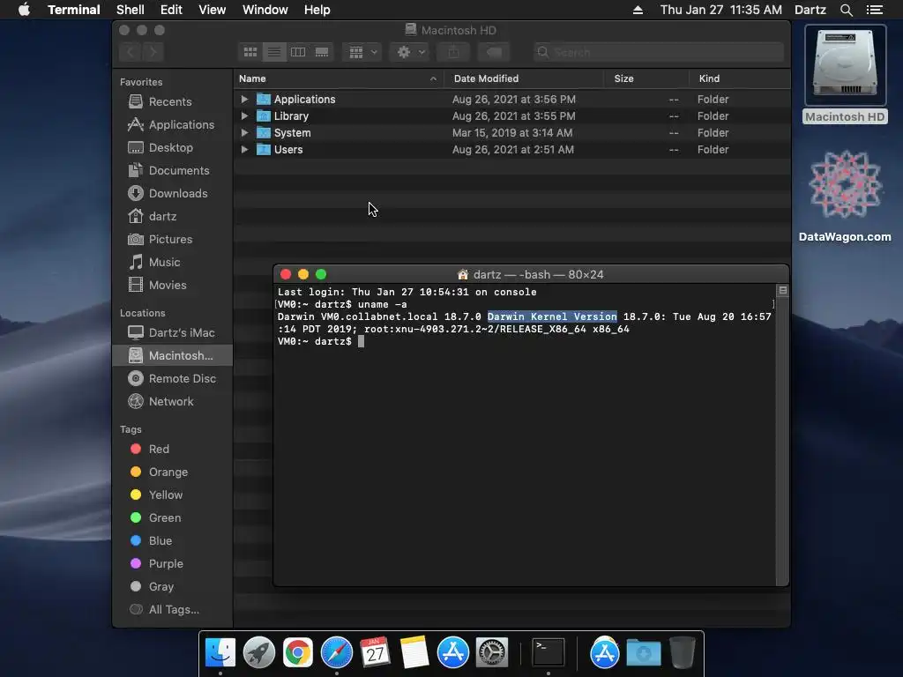Expand the Users folder disclosure triangle
This screenshot has height=677, width=903.
(244, 149)
